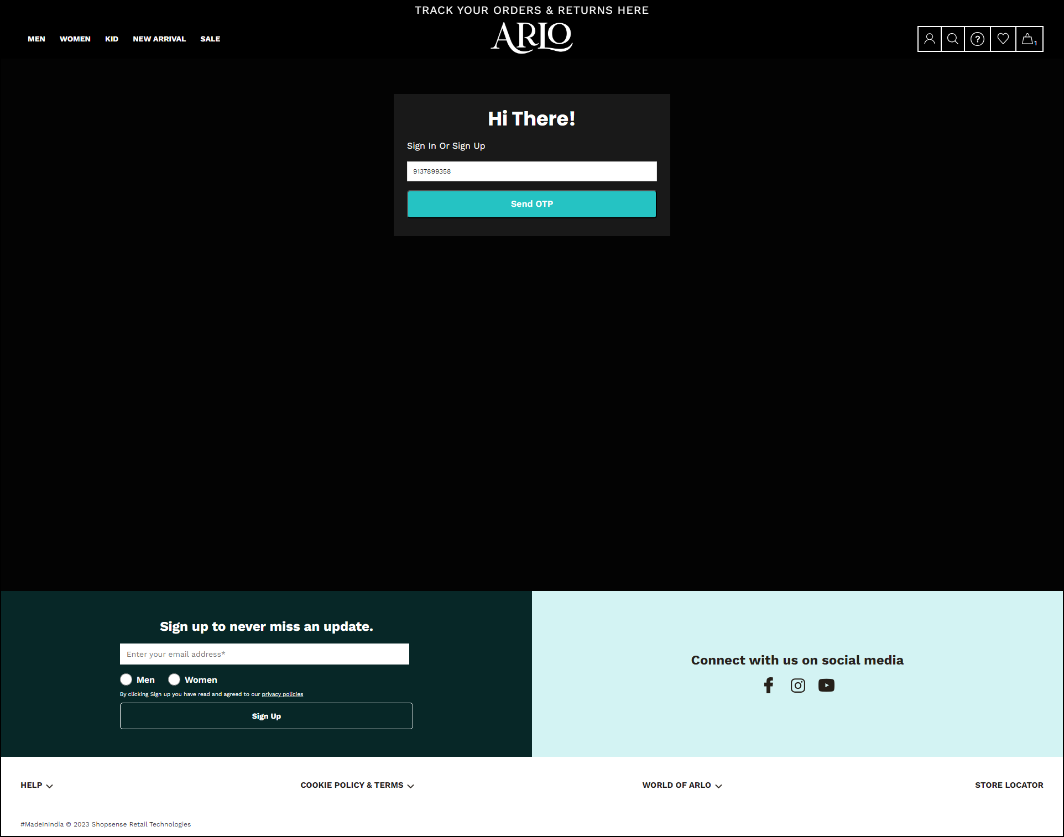The height and width of the screenshot is (837, 1064).
Task: Visit the Facebook page icon
Action: [769, 686]
